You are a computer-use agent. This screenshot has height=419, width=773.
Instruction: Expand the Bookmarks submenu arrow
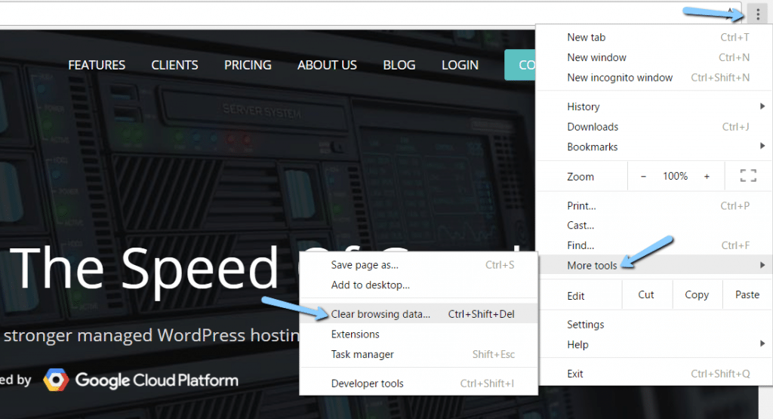pos(762,146)
